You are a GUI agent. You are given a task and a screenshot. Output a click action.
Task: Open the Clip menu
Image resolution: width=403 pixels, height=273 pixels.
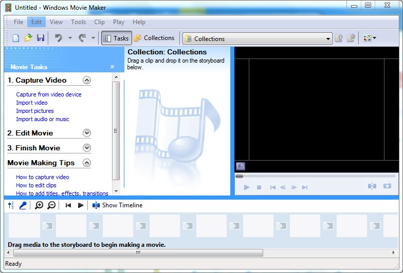pyautogui.click(x=99, y=22)
